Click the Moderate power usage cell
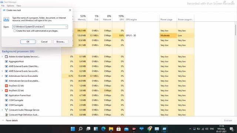The width and height of the screenshot is (237, 133). point(168,35)
